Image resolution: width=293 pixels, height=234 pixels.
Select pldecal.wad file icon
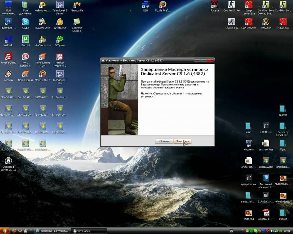pos(266,163)
